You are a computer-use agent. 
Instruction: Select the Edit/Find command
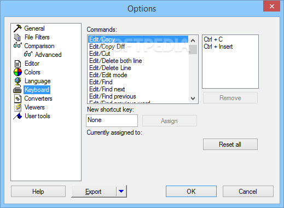138,82
